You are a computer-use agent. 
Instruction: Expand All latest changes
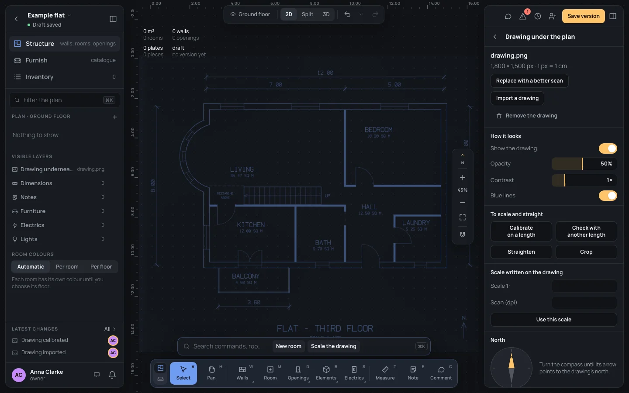(x=110, y=329)
